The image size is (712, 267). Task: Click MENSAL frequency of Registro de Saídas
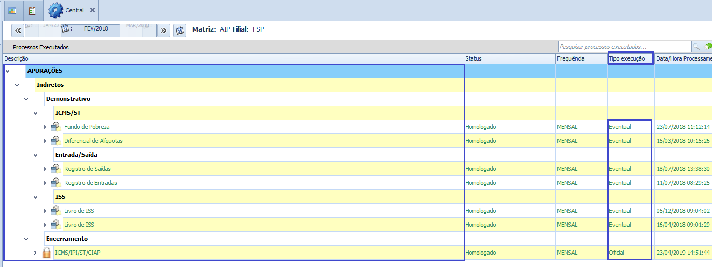pos(567,169)
